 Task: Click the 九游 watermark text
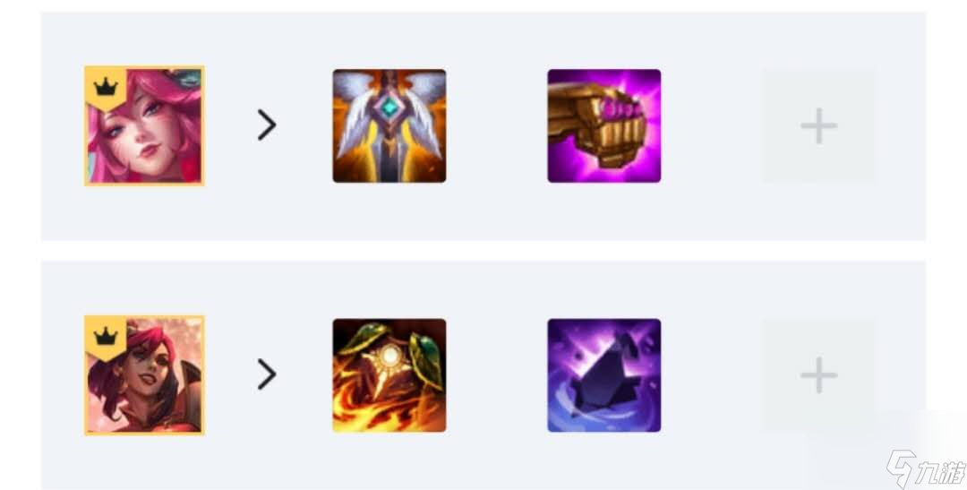(942, 473)
